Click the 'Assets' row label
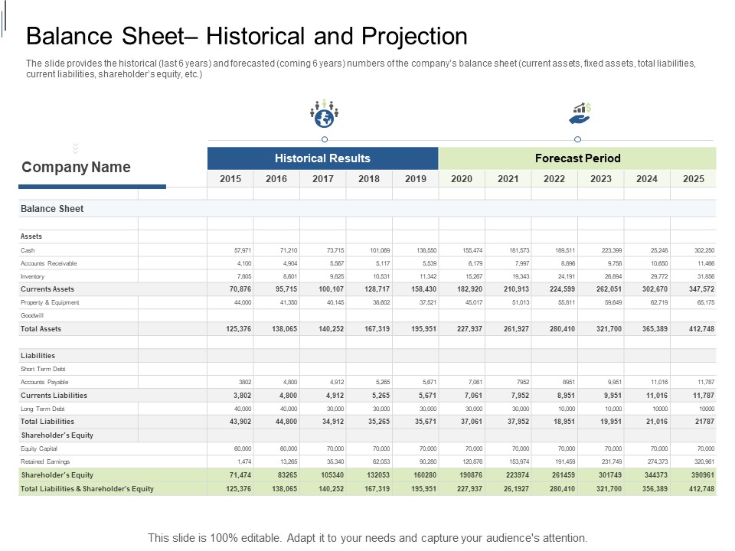This screenshot has height=551, width=735. point(31,236)
